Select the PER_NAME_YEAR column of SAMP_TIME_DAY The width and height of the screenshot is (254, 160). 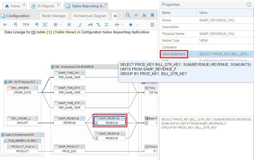(69, 77)
